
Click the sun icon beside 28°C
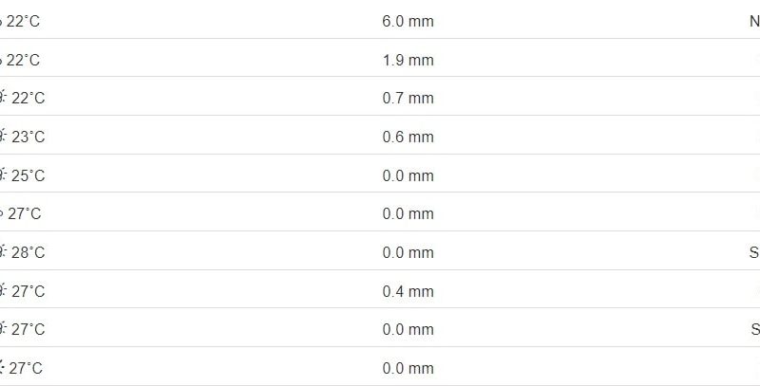3,252
